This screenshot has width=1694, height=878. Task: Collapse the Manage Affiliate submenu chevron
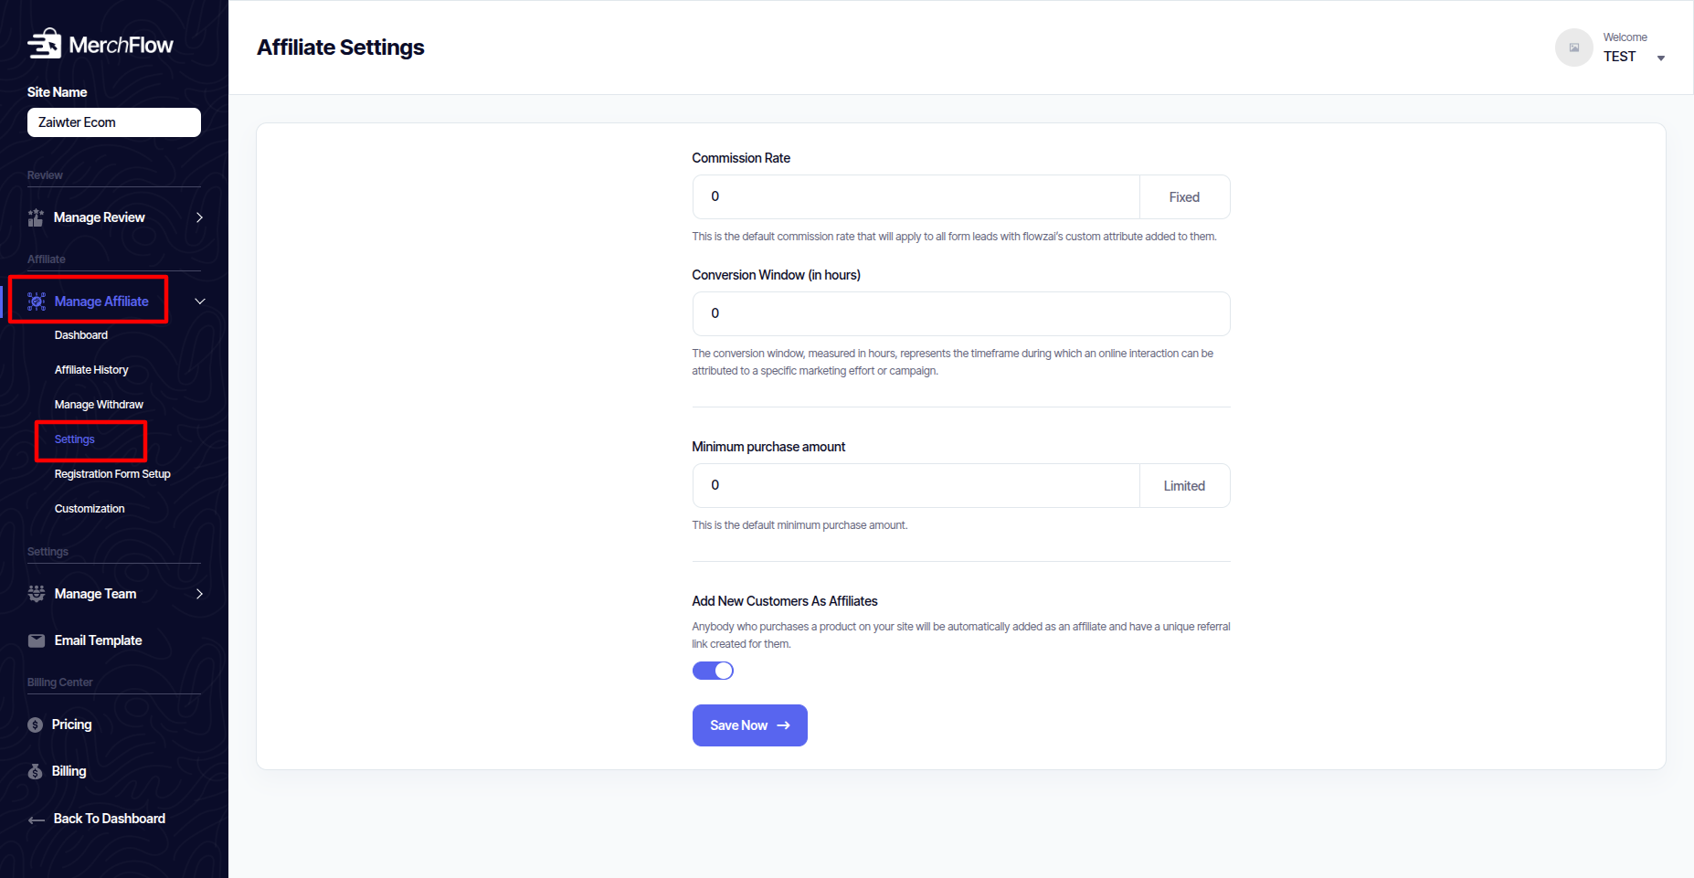point(199,301)
